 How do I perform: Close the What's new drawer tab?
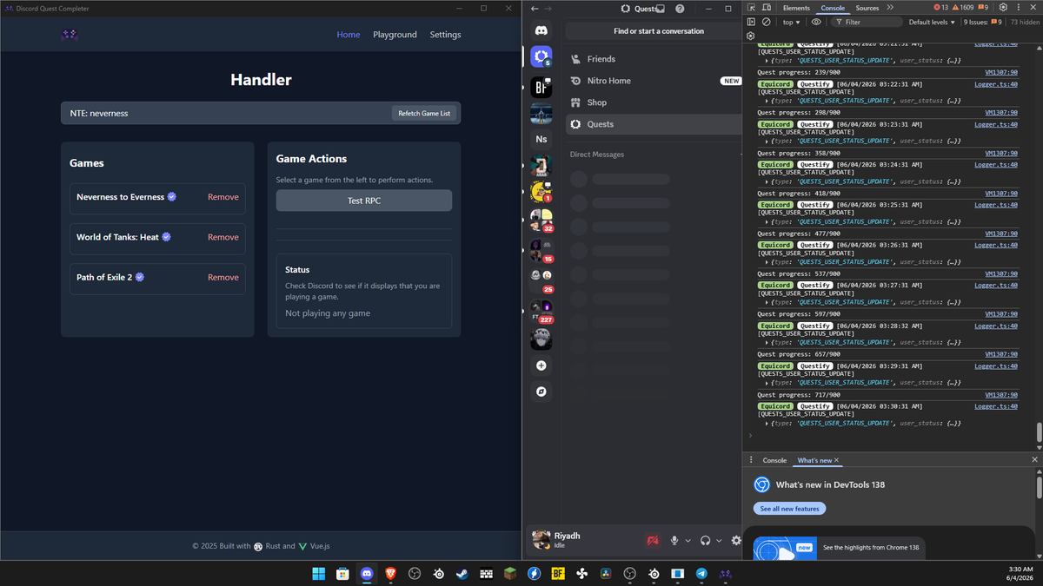tap(836, 460)
